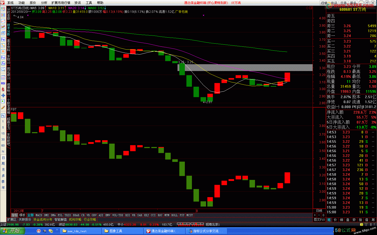
Task: Click the yellow upload icon in status bar
Action: click(362, 225)
